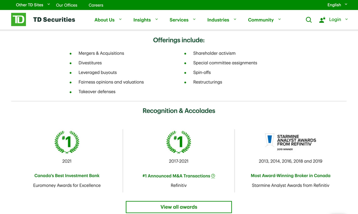Select the Community menu item
The width and height of the screenshot is (358, 214).
[260, 20]
